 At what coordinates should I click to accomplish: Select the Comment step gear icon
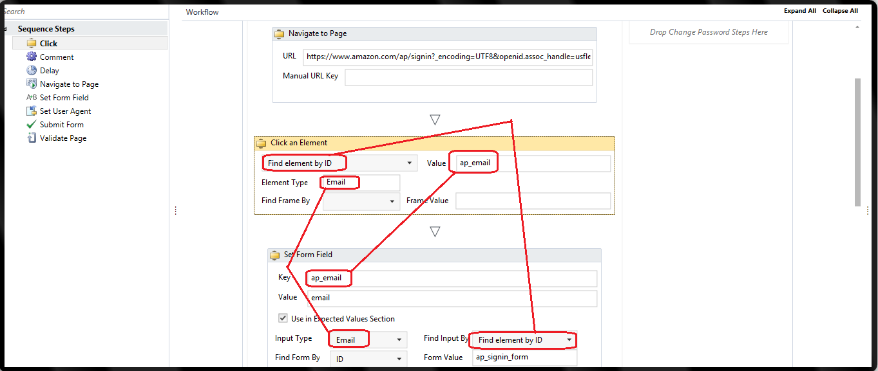pos(32,57)
